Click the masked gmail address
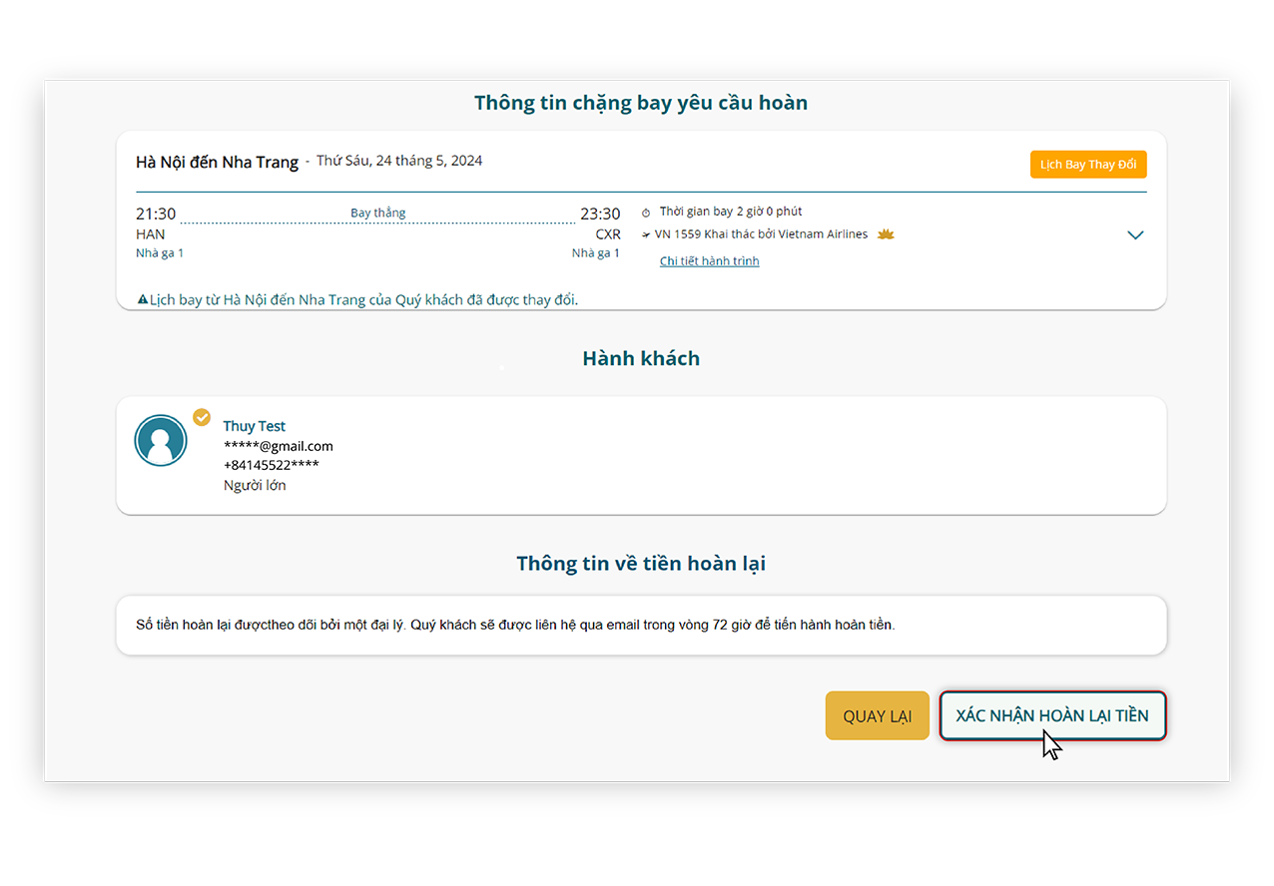This screenshot has width=1274, height=886. (279, 446)
